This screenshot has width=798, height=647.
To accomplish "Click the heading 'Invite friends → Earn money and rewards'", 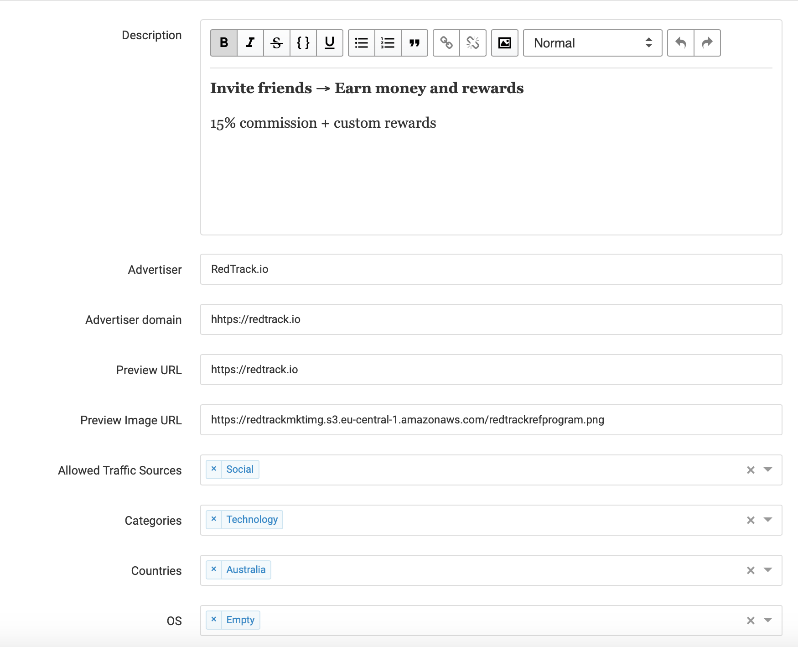I will point(367,88).
